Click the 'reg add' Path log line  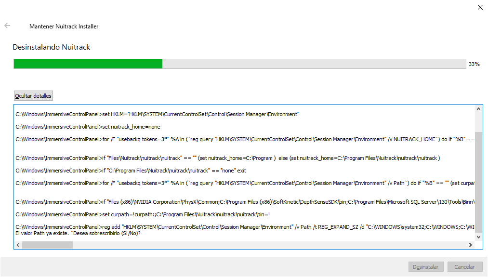245,227
